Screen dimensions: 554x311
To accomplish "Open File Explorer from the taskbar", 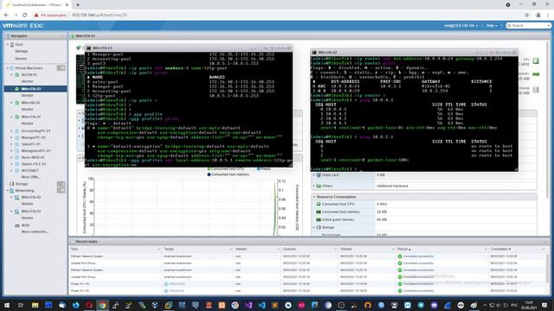I will click(35, 305).
